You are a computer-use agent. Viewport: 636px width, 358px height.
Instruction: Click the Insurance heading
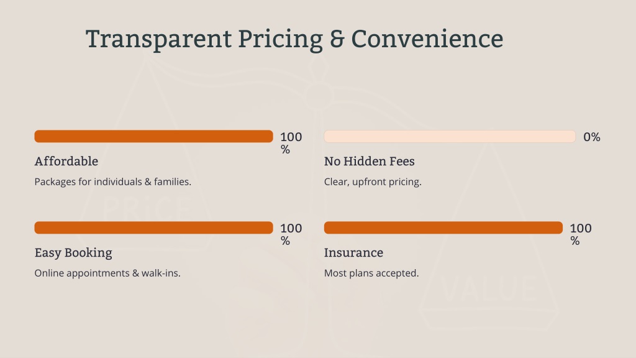tap(353, 252)
